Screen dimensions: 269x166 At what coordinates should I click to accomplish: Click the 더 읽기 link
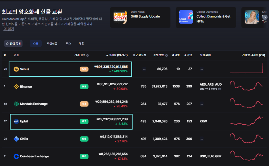point(9,29)
